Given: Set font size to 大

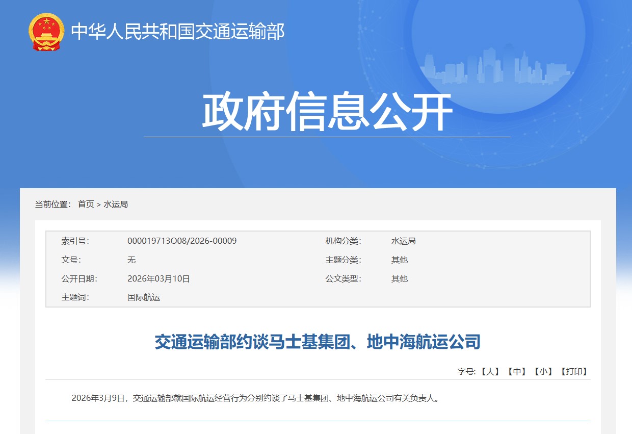Looking at the screenshot, I should [490, 371].
